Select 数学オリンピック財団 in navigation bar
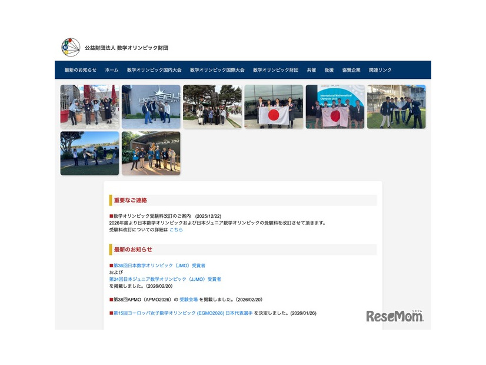The image size is (486, 365). point(275,70)
